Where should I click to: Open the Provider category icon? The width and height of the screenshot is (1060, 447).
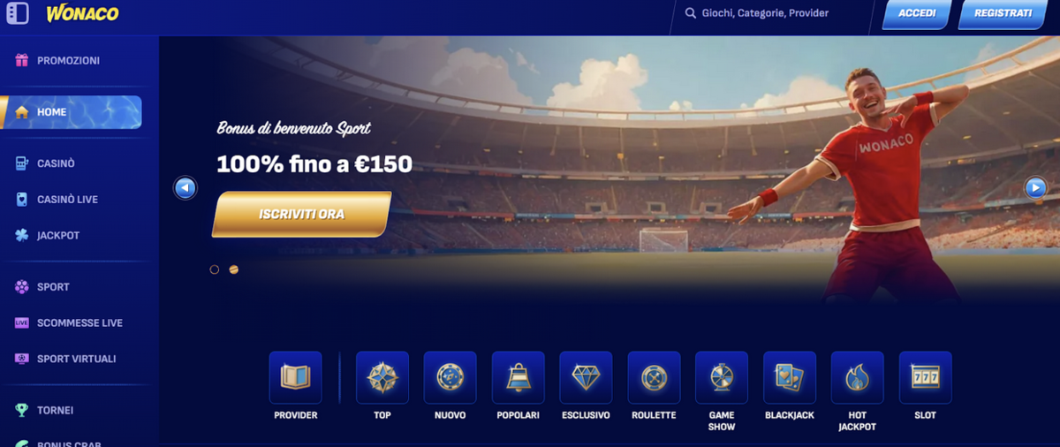(295, 377)
